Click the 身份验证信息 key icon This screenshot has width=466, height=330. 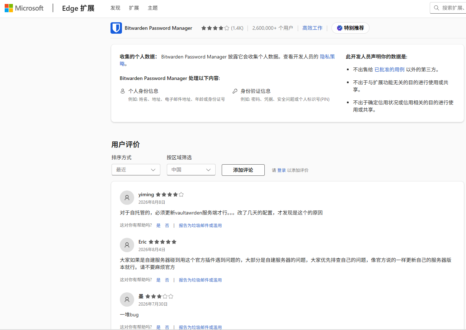(x=235, y=91)
